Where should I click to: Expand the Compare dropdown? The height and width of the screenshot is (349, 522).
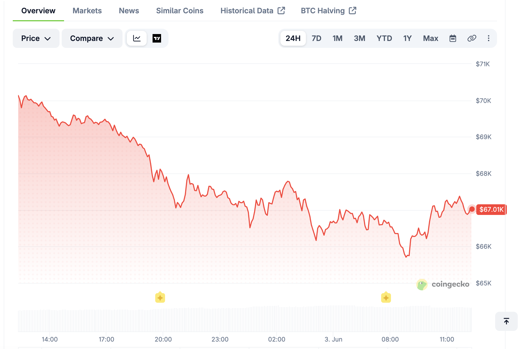coord(92,38)
